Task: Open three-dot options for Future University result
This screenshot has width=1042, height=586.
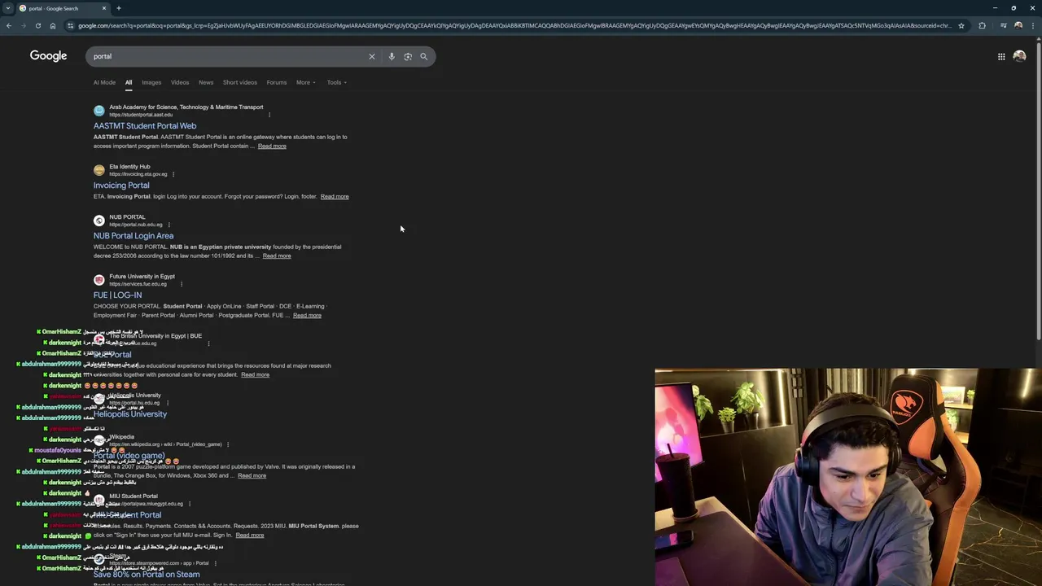Action: tap(182, 284)
